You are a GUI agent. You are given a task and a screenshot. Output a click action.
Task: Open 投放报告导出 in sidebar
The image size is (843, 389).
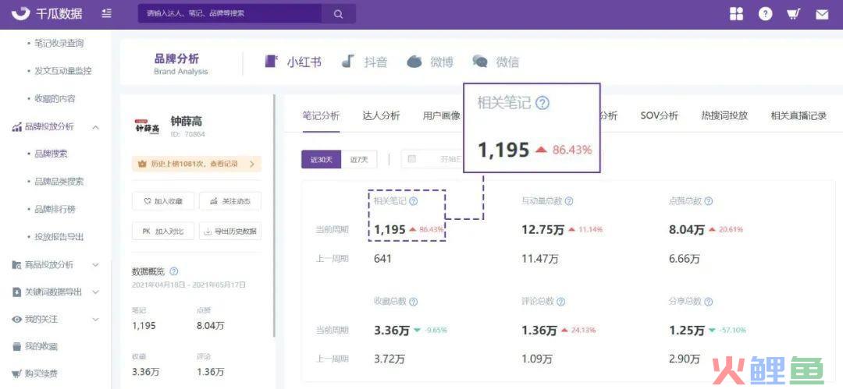pos(59,236)
